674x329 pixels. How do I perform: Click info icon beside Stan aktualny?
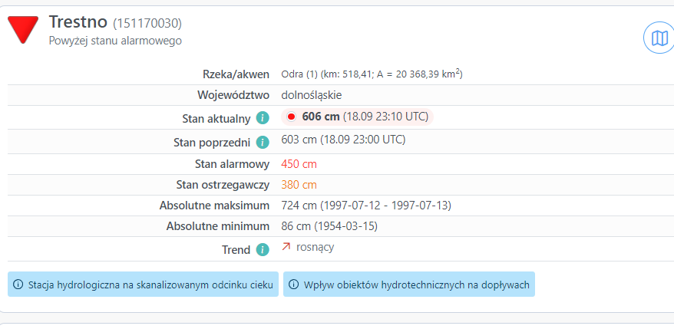point(263,118)
